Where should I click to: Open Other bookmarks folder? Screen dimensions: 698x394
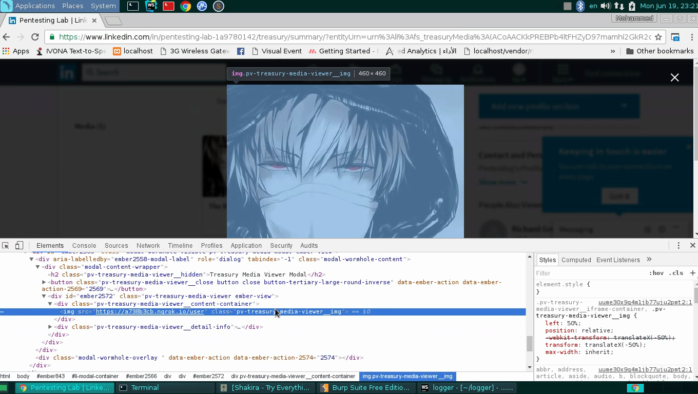pos(660,51)
